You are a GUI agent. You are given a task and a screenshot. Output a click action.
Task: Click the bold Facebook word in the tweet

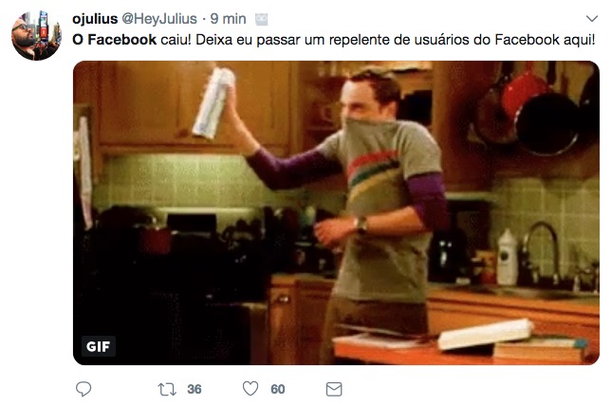pos(122,39)
